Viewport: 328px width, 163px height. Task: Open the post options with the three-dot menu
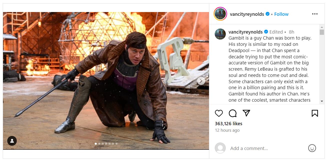[314, 14]
